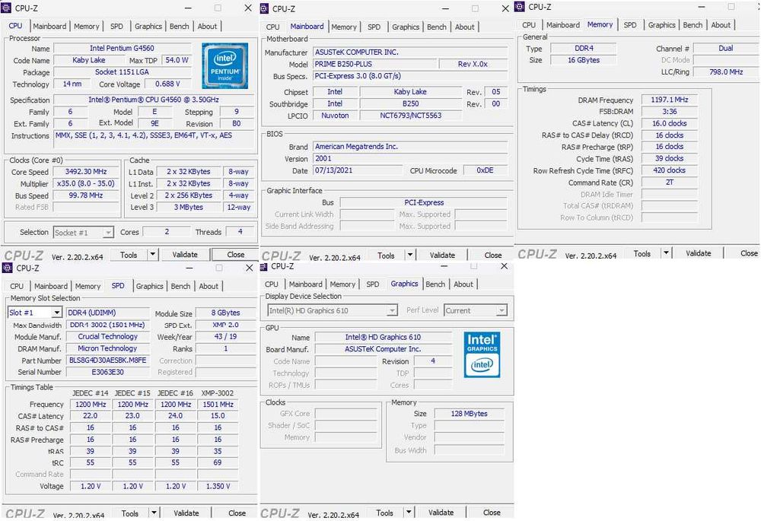
Task: Click the XMP-3002 voltage value 1.350 V
Action: [x=218, y=485]
